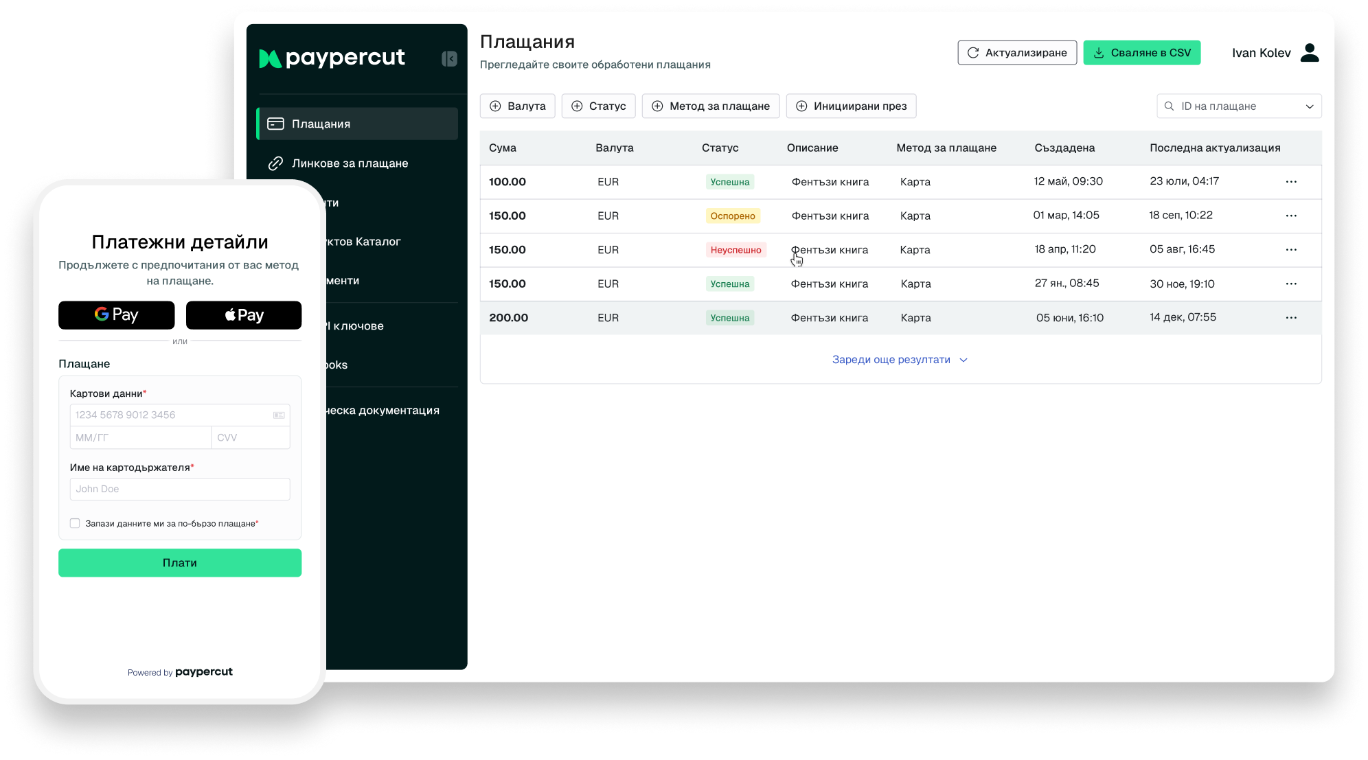Submit payment with the Плати button
The image size is (1368, 760).
[x=180, y=563]
